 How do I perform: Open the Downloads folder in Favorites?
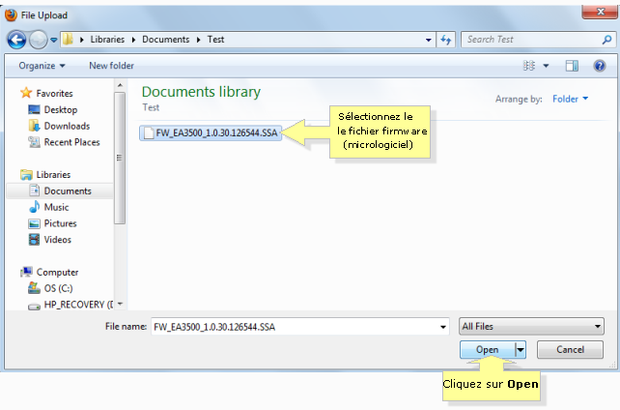click(67, 126)
